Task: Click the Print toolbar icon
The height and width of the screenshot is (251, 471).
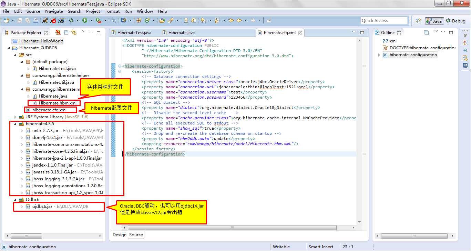Action: tap(35, 21)
